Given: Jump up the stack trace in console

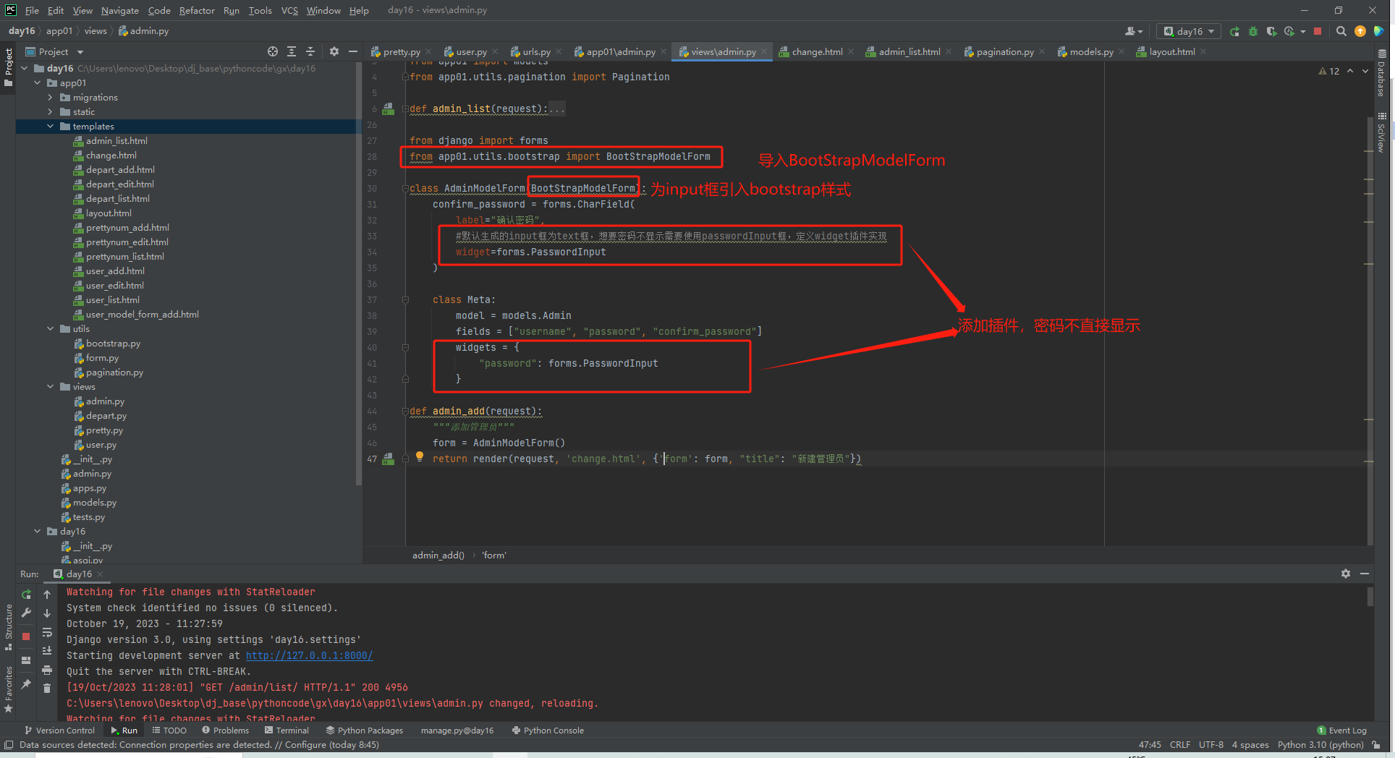Looking at the screenshot, I should (47, 595).
